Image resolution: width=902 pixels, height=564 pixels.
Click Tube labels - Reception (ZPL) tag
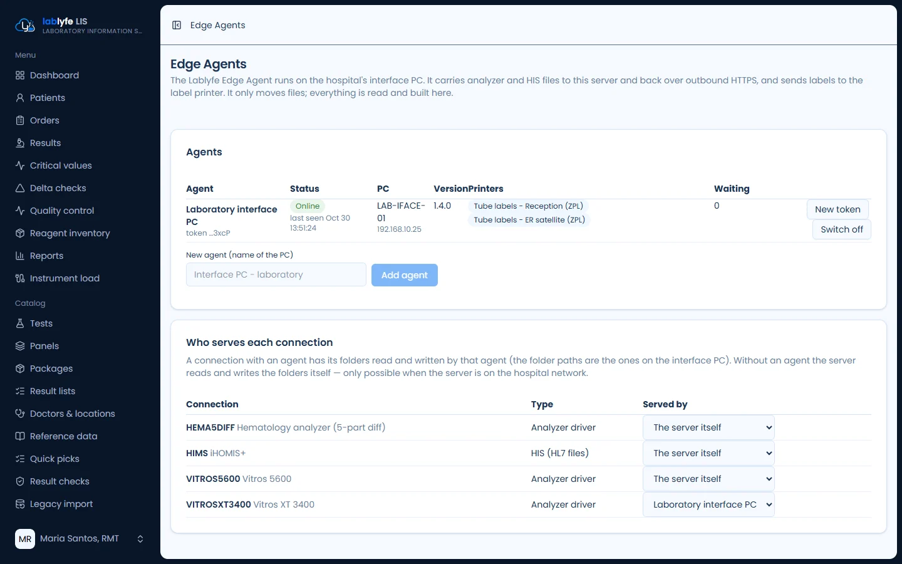pos(528,206)
